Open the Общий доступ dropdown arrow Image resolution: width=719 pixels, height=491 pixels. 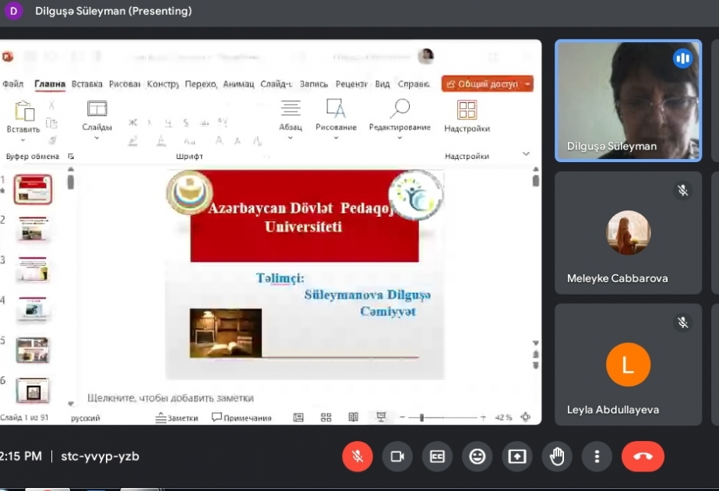[527, 84]
